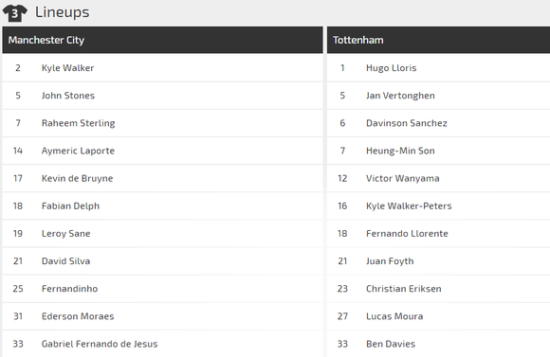Viewport: 550px width, 357px height.
Task: Click Raheem Sterling in lineup
Action: click(78, 123)
